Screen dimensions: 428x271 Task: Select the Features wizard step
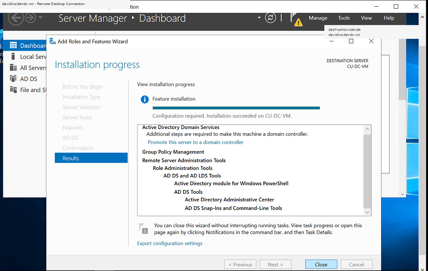pyautogui.click(x=72, y=128)
